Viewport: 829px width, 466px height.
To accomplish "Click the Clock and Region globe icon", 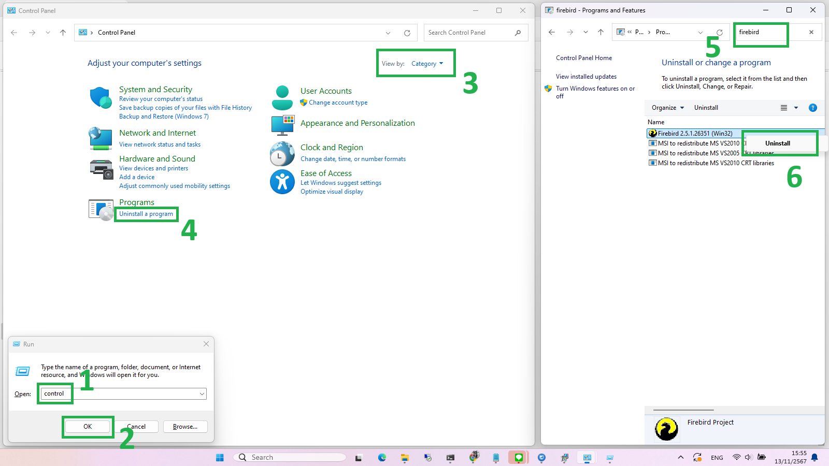I will [282, 154].
